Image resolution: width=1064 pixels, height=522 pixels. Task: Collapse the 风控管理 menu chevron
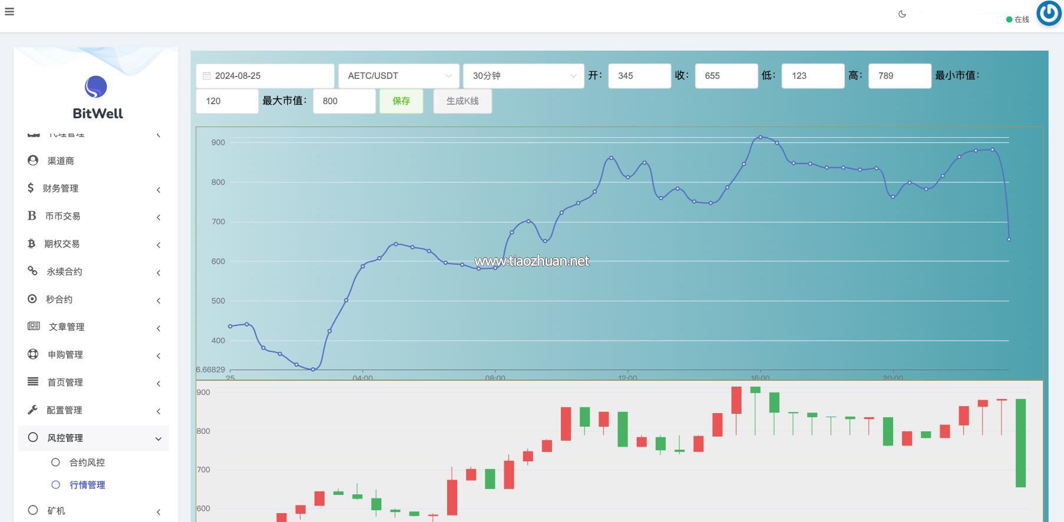coord(158,438)
